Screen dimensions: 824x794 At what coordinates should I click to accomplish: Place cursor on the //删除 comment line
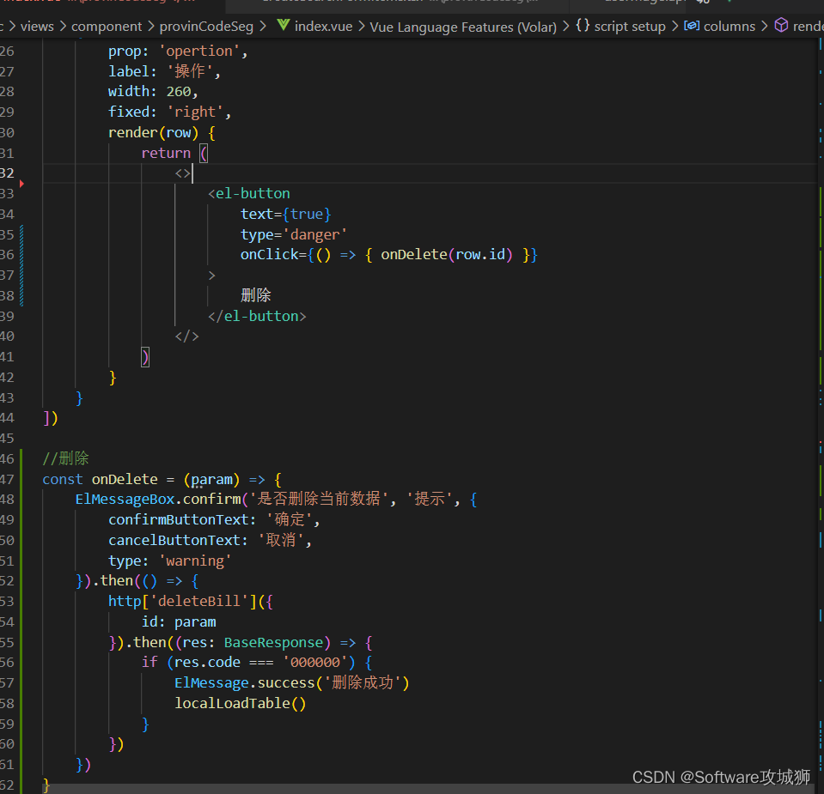(x=66, y=459)
